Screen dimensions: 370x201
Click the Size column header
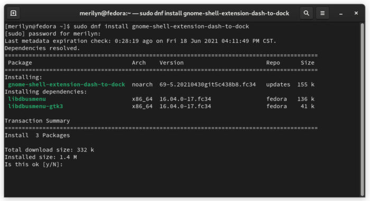tap(307, 63)
